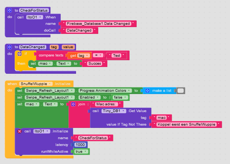Open the Tiny_DB1 component dropdown
The image size is (230, 164).
point(114,111)
